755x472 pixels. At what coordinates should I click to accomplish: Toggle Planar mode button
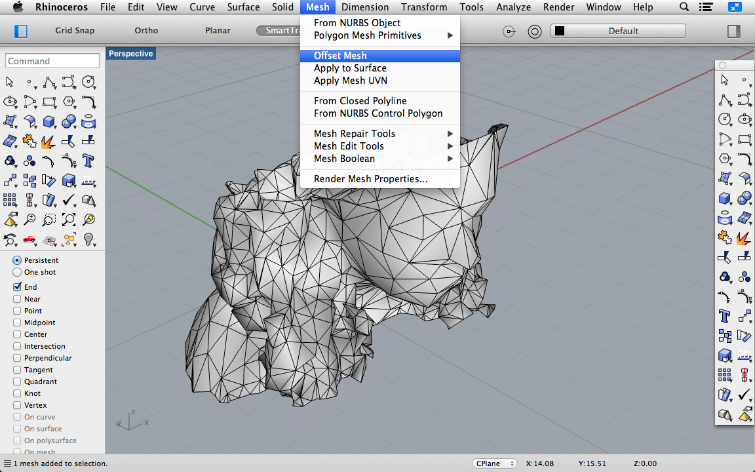[x=218, y=30]
